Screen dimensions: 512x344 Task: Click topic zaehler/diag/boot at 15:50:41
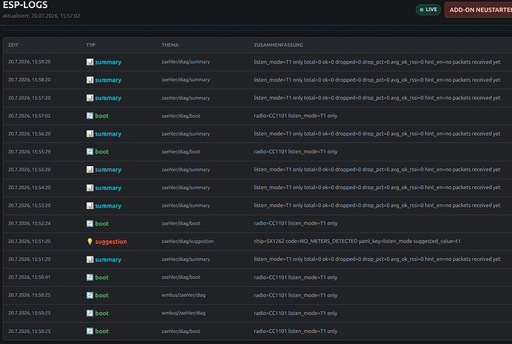[181, 277]
